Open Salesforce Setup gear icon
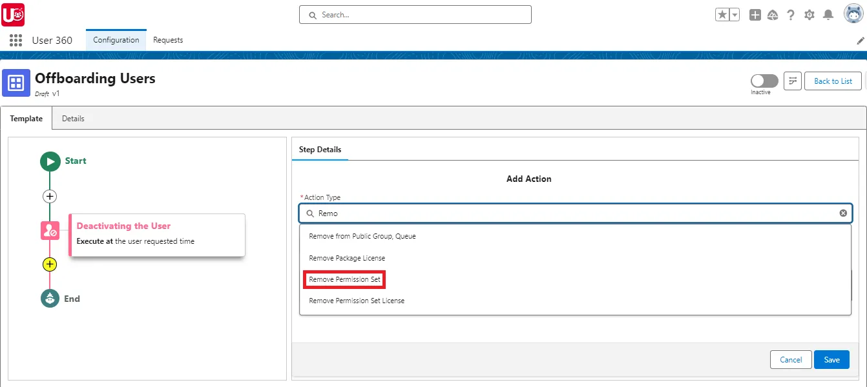Viewport: 867px width, 387px height. click(809, 14)
